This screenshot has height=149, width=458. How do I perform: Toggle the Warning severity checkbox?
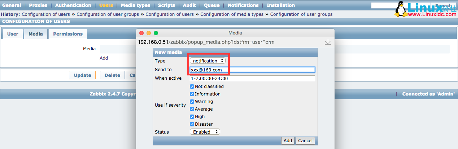tap(192, 102)
